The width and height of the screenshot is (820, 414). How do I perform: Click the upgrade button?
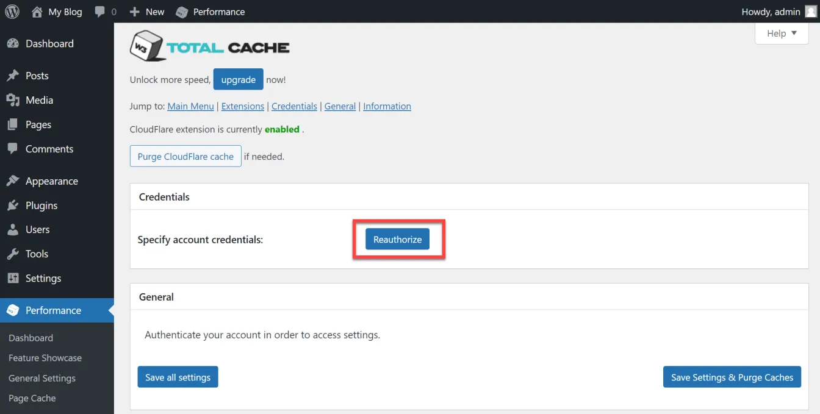239,79
